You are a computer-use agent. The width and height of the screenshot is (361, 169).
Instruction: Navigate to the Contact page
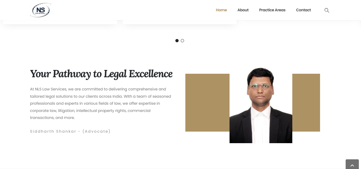pyautogui.click(x=303, y=10)
